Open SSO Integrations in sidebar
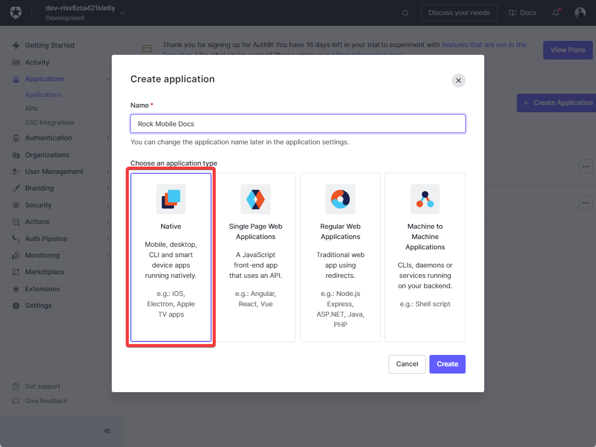 pos(50,123)
